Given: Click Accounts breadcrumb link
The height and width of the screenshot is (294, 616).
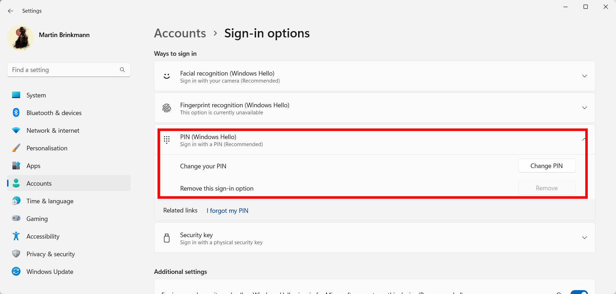Looking at the screenshot, I should [x=180, y=33].
